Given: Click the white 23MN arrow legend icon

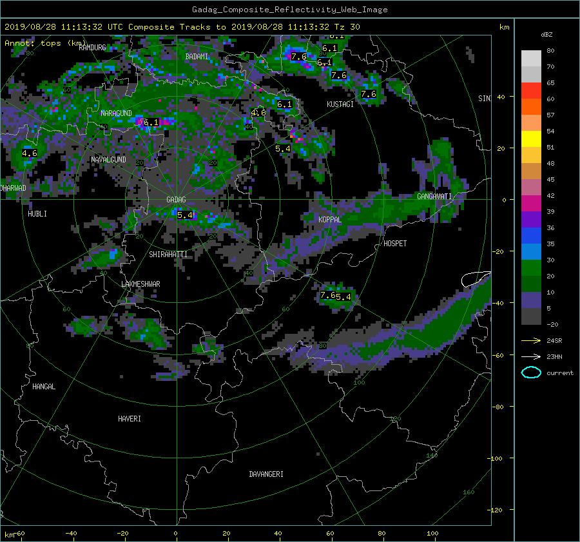Looking at the screenshot, I should [531, 356].
